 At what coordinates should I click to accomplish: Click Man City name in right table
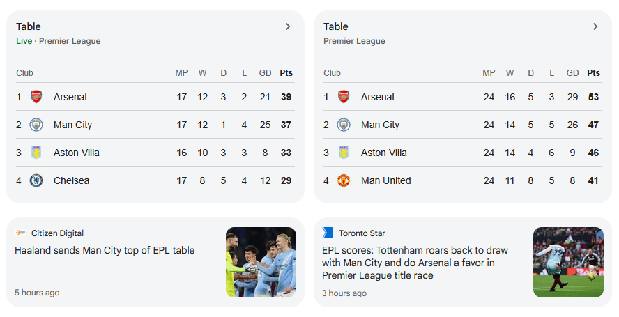(x=380, y=125)
